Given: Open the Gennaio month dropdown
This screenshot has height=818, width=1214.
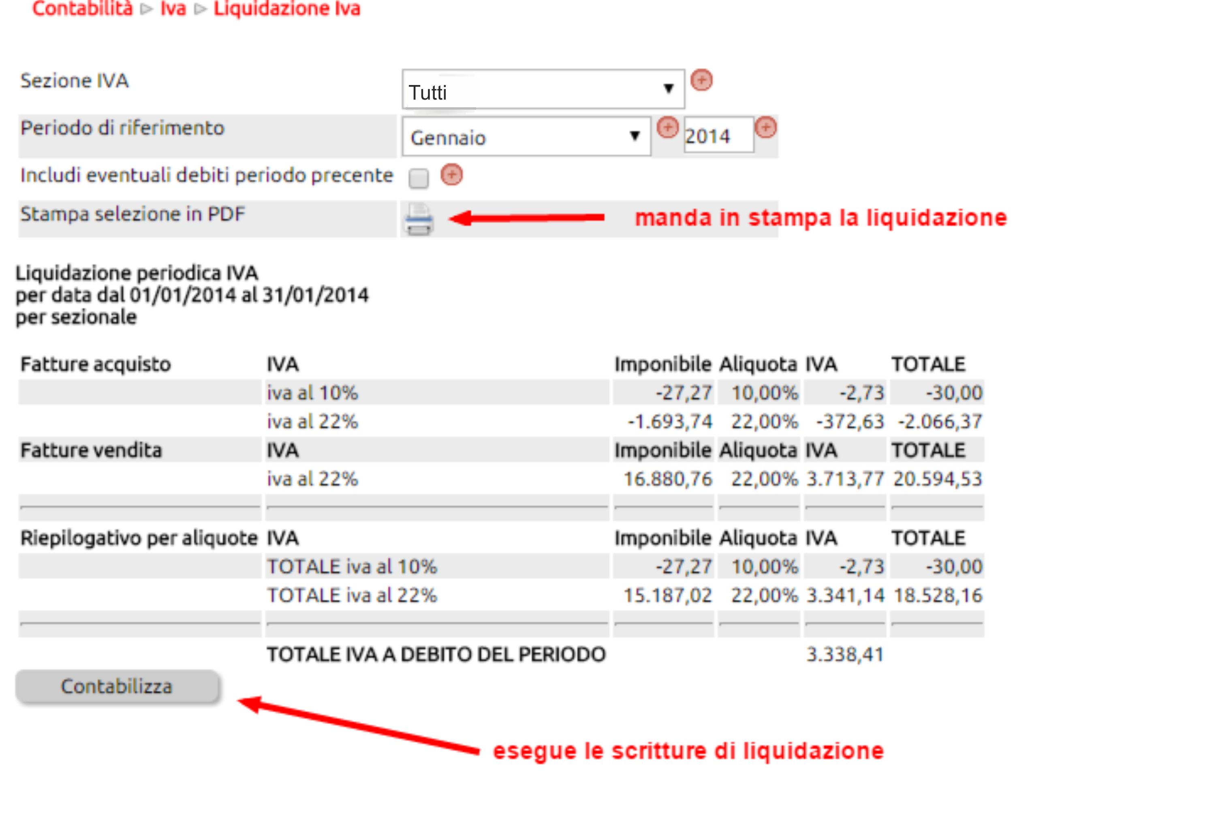Looking at the screenshot, I should tap(526, 137).
